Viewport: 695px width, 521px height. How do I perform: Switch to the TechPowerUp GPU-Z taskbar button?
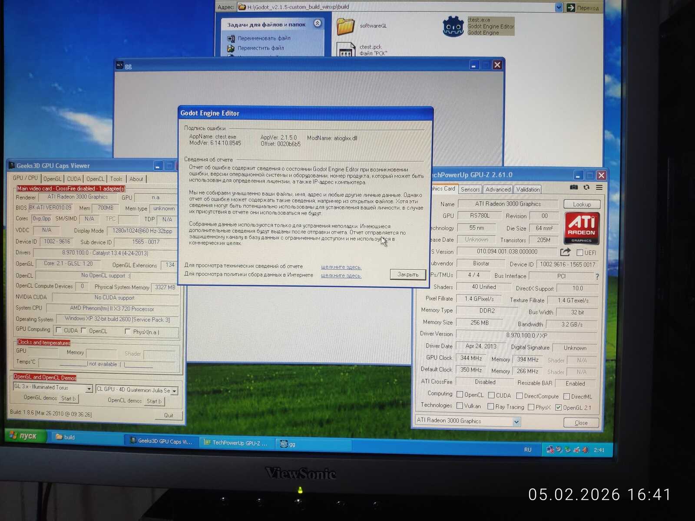[x=236, y=443]
